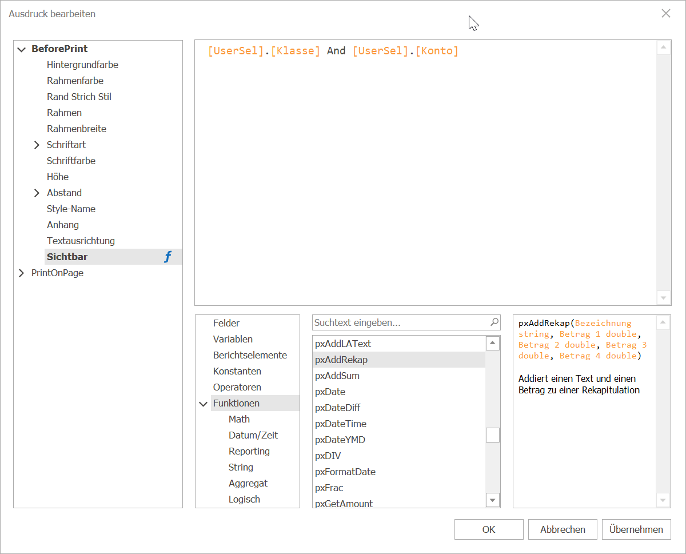Click function list scroll up arrow

point(492,343)
